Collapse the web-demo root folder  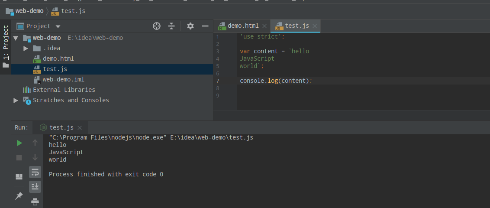coord(16,38)
